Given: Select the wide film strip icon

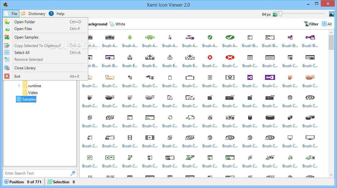Looking at the screenshot, I should (x=150, y=138).
